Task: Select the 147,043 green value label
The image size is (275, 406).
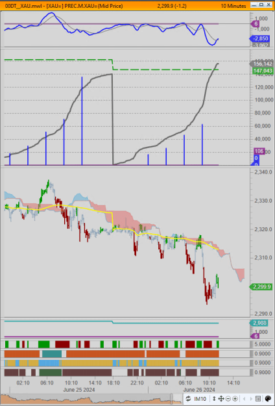Action: coord(262,71)
